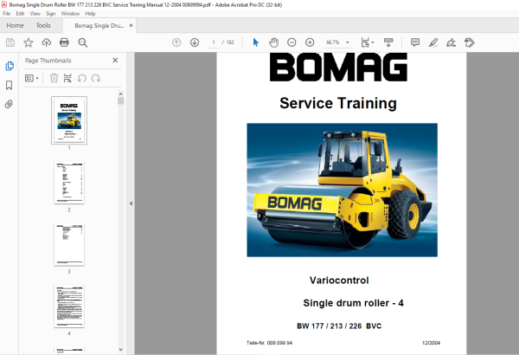Image resolution: width=519 pixels, height=355 pixels.
Task: Click the thumbnails scroll up arrow
Action: (x=120, y=94)
